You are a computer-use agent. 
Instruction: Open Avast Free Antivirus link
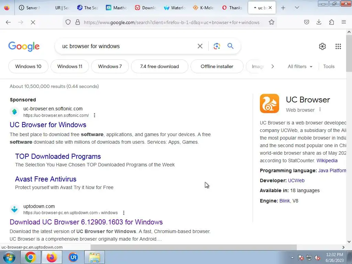[x=46, y=179]
